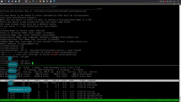Open the Windows Start menu
The height and width of the screenshot is (102, 181).
click(2, 1)
